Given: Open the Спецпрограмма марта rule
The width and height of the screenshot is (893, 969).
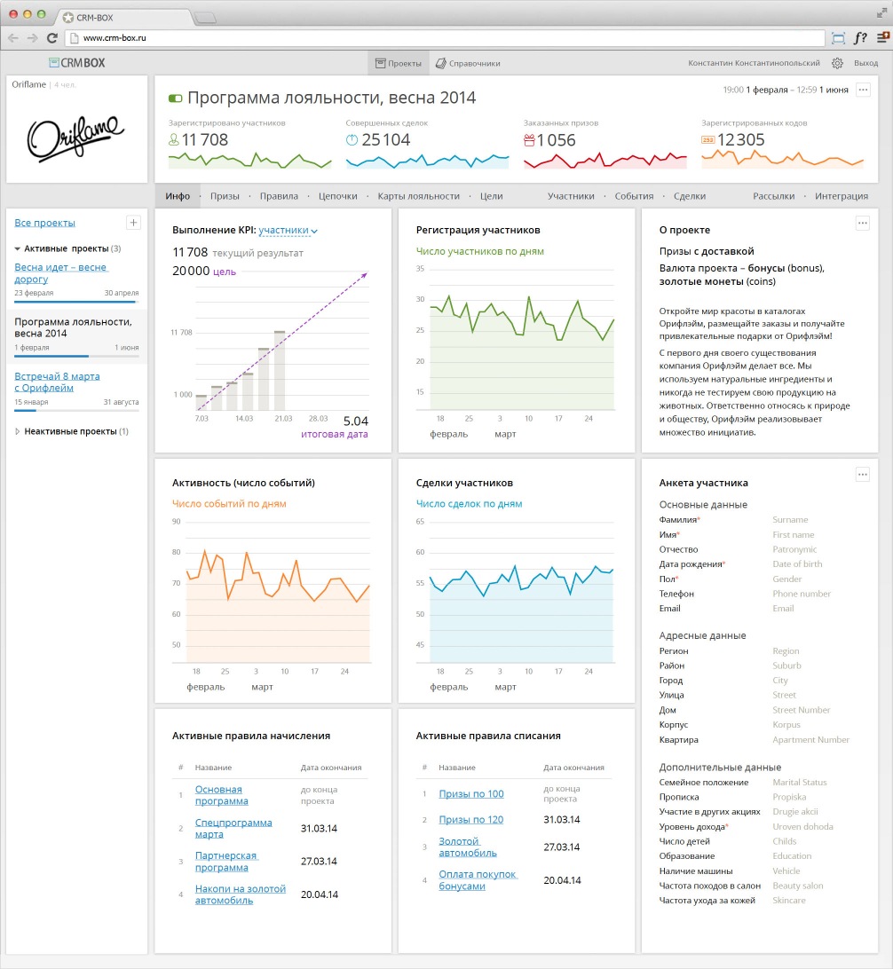Looking at the screenshot, I should pos(233,828).
